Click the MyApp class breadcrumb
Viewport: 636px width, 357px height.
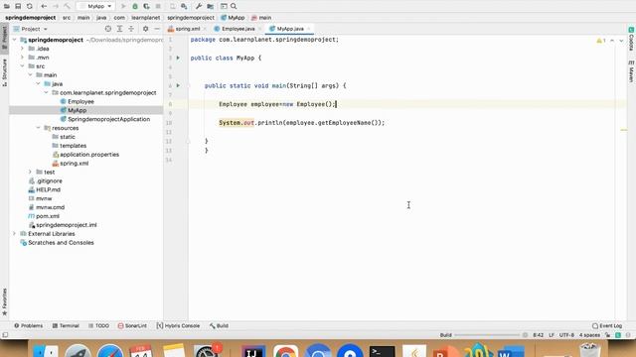tap(233, 18)
